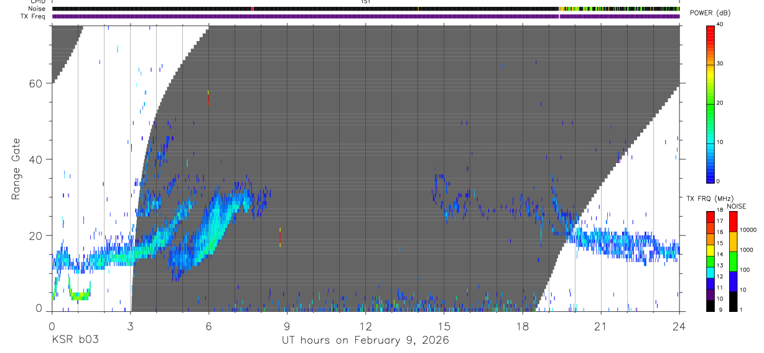
Task: Click the 3 tick on UT hours axis
Action: (130, 326)
